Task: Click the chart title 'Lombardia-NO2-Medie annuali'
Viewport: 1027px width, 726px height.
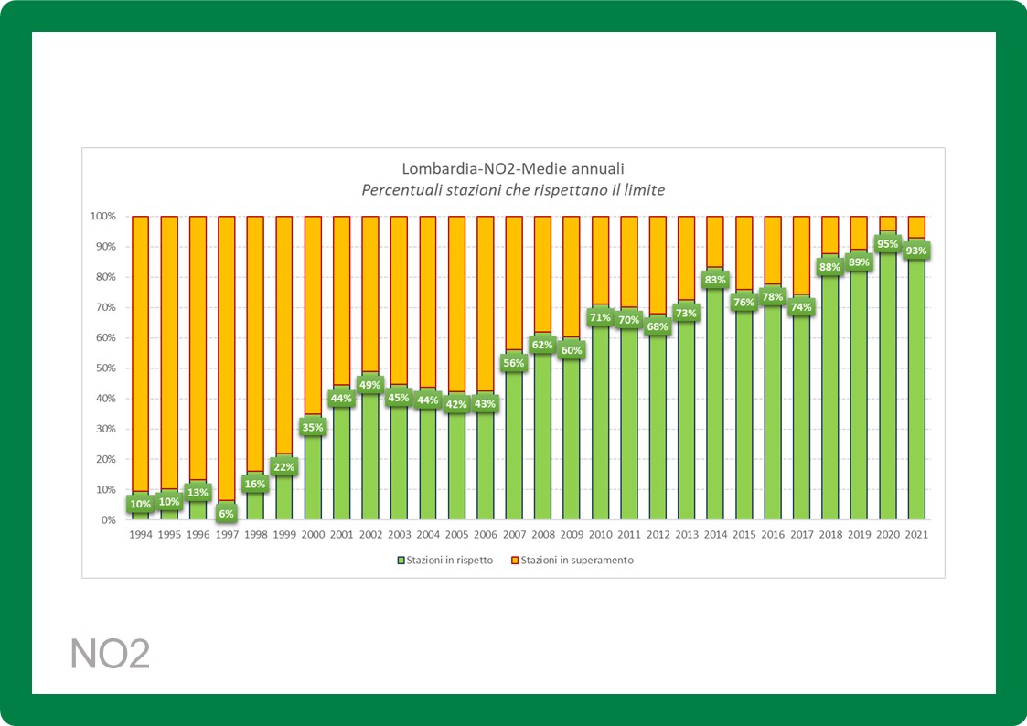Action: click(513, 169)
